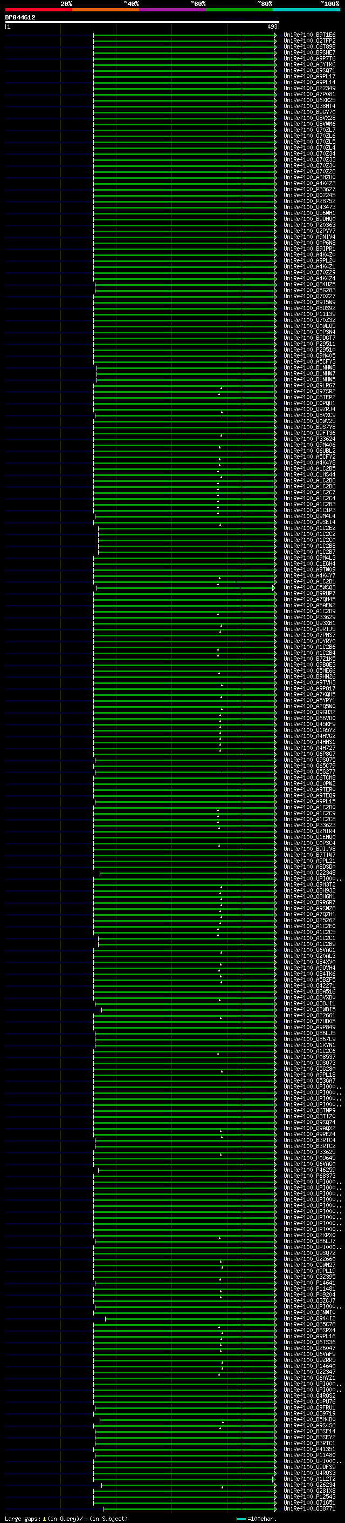Select the UniRef100_B9GY70 label
Viewport: 345px width, 1523px height.
click(x=309, y=112)
